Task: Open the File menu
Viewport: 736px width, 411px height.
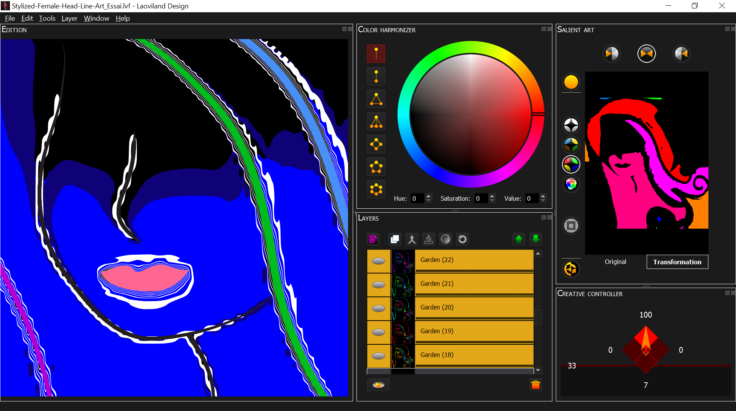Action: (10, 18)
